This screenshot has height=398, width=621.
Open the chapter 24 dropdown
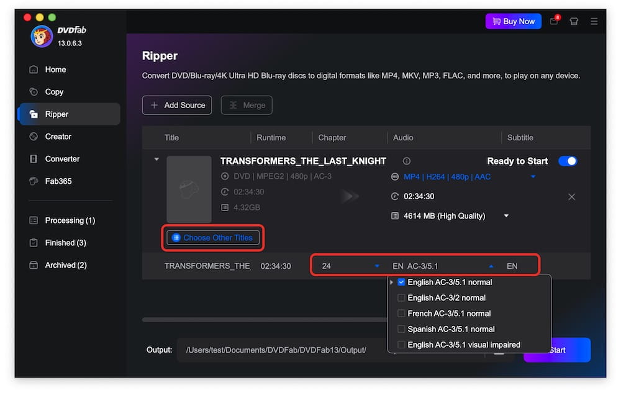[x=377, y=266]
